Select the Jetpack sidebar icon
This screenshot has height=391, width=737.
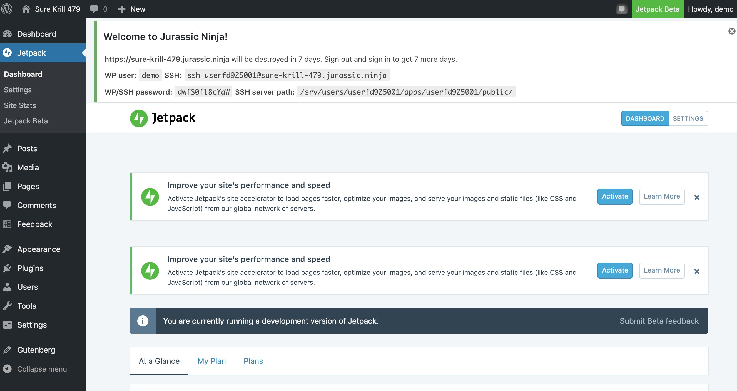coord(7,53)
